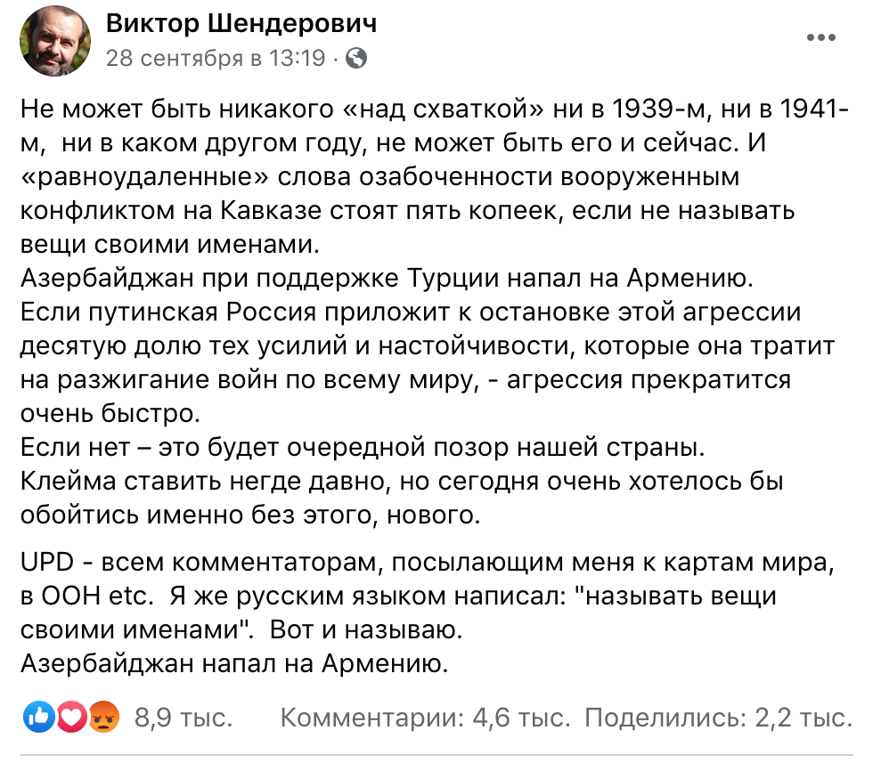Click the UPD paragraph addressing commenters
The width and height of the screenshot is (873, 771).
click(428, 596)
